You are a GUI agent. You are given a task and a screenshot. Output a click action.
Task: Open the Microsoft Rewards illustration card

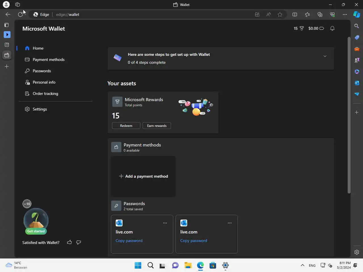pos(196,107)
